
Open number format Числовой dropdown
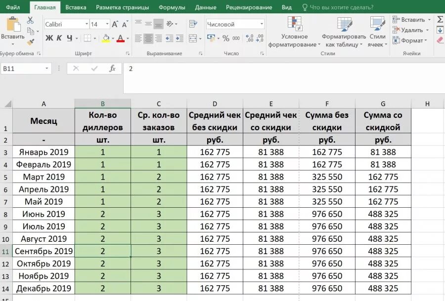(262, 24)
